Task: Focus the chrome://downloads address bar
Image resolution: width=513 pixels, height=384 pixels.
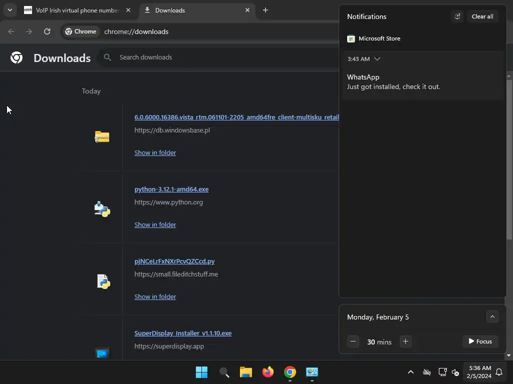Action: (136, 31)
